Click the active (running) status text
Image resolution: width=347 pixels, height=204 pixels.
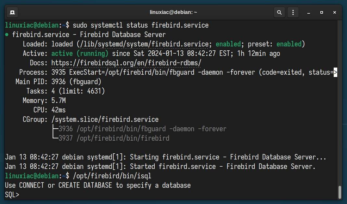81,53
